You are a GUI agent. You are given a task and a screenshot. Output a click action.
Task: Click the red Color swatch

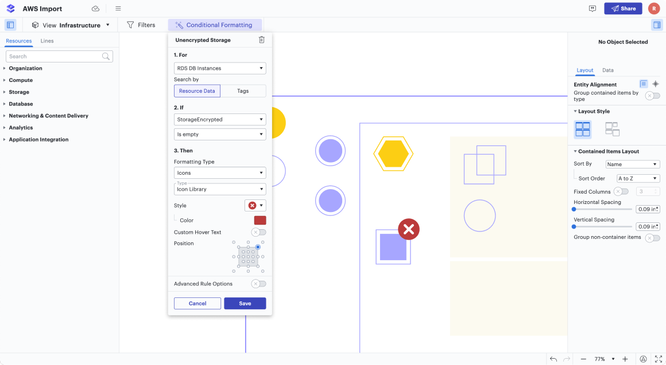pos(260,221)
